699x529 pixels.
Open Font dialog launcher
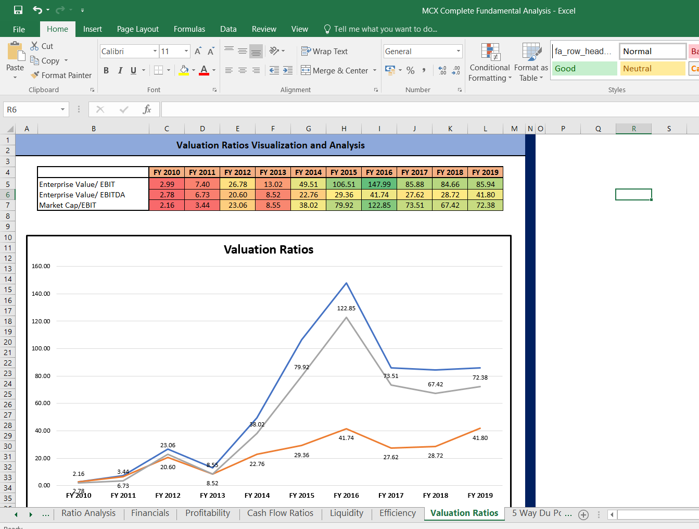214,90
